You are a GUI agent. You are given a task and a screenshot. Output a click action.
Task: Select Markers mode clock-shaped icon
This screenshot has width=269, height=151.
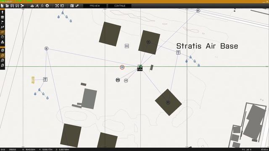[3, 37]
